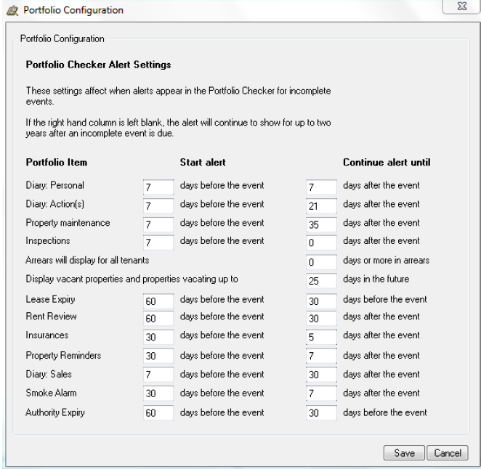
Task: Click Authority Expiry continue alert field
Action: click(x=322, y=413)
